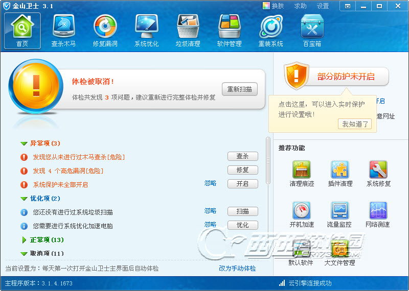Open the 首页 home tab
Viewport: 409px width, 291px height.
pos(22,31)
